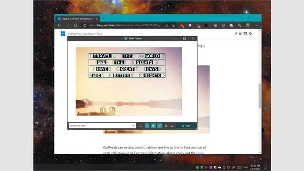Open the Collections icon in browser toolbar
The width and height of the screenshot is (304, 171).
[215, 25]
